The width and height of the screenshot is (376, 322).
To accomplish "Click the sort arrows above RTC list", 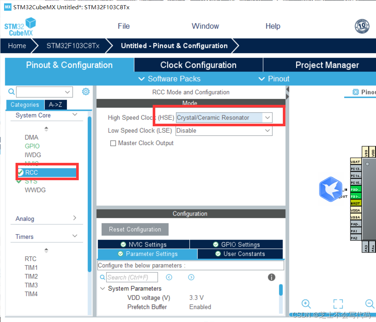I will [46, 250].
